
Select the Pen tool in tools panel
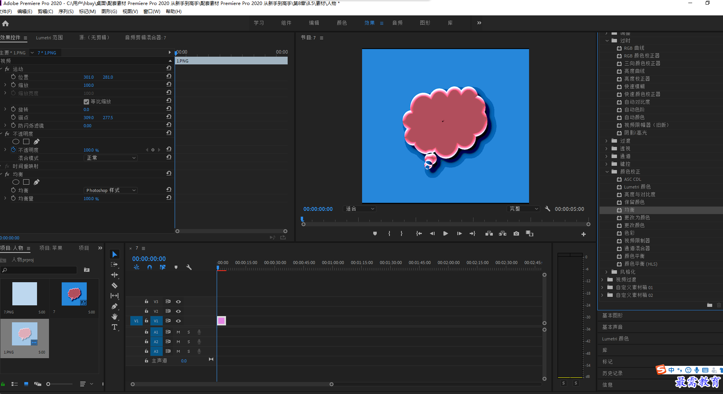pyautogui.click(x=115, y=306)
